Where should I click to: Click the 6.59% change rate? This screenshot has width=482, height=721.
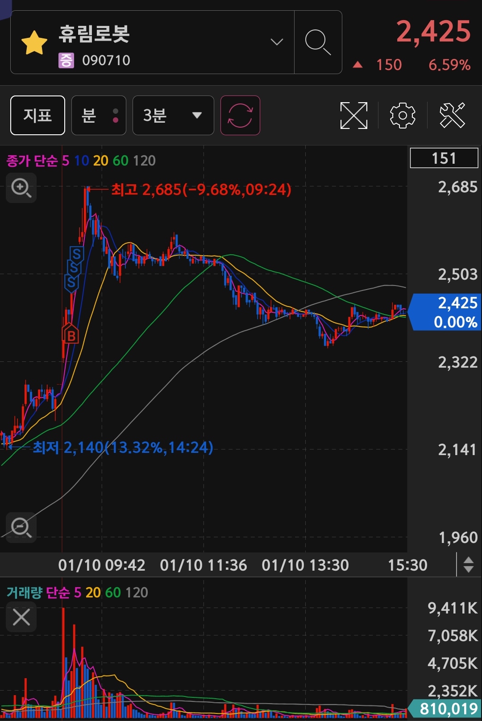[449, 65]
